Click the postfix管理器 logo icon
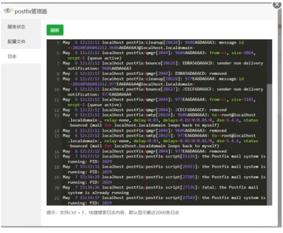 [x=8, y=11]
